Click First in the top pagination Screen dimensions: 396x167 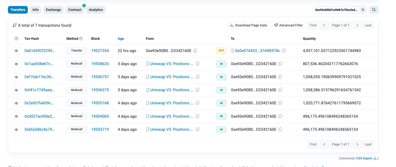pyautogui.click(x=313, y=25)
